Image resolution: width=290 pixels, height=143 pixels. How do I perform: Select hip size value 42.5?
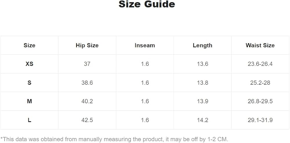87,120
